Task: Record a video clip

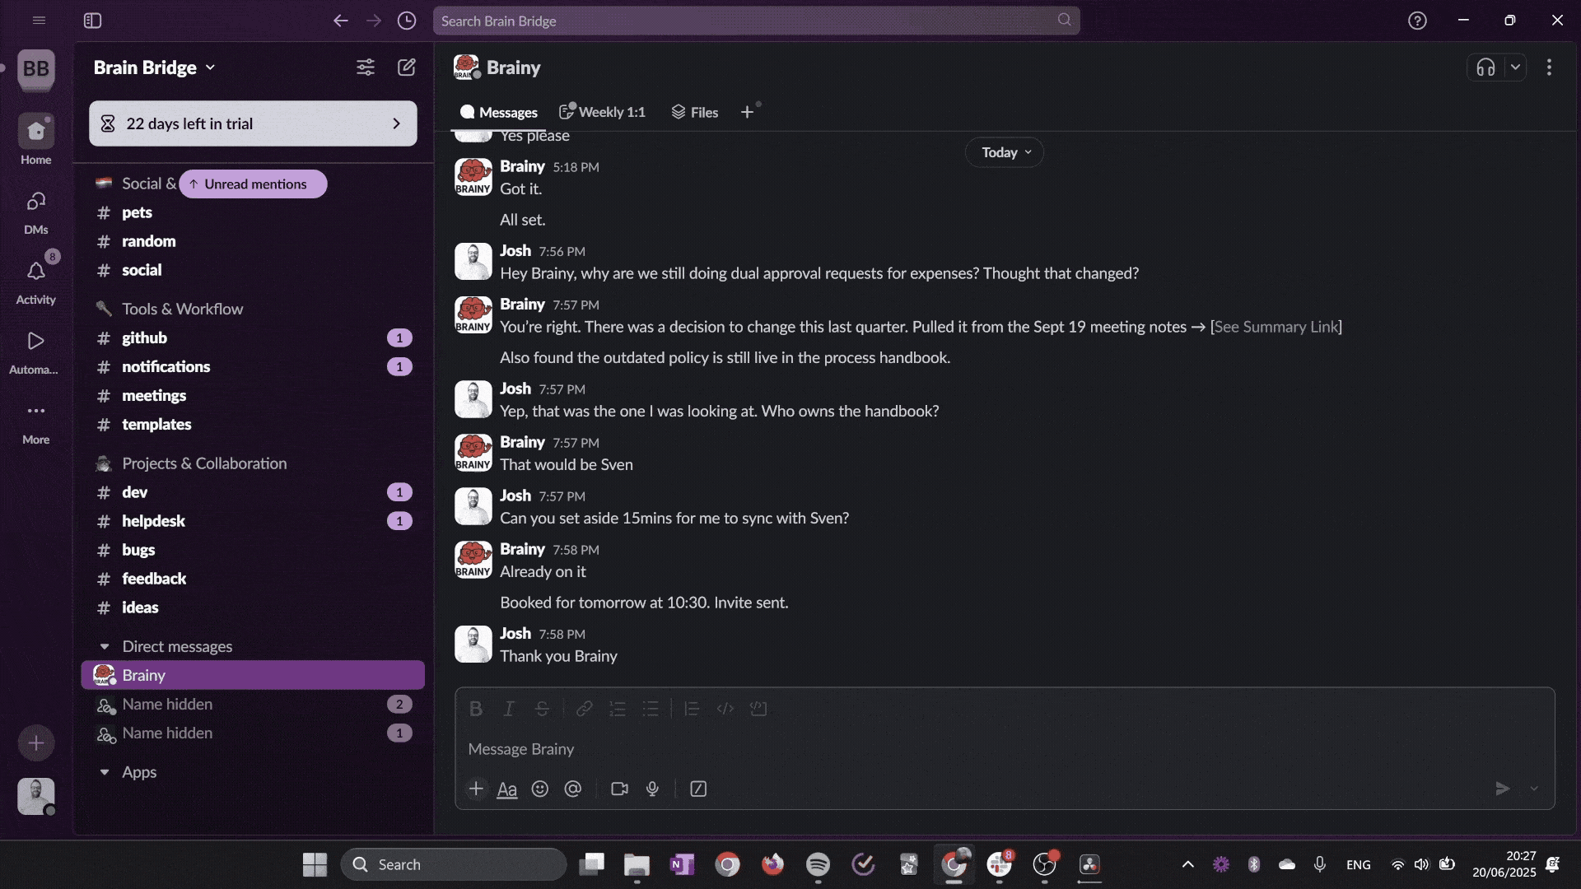Action: click(619, 789)
